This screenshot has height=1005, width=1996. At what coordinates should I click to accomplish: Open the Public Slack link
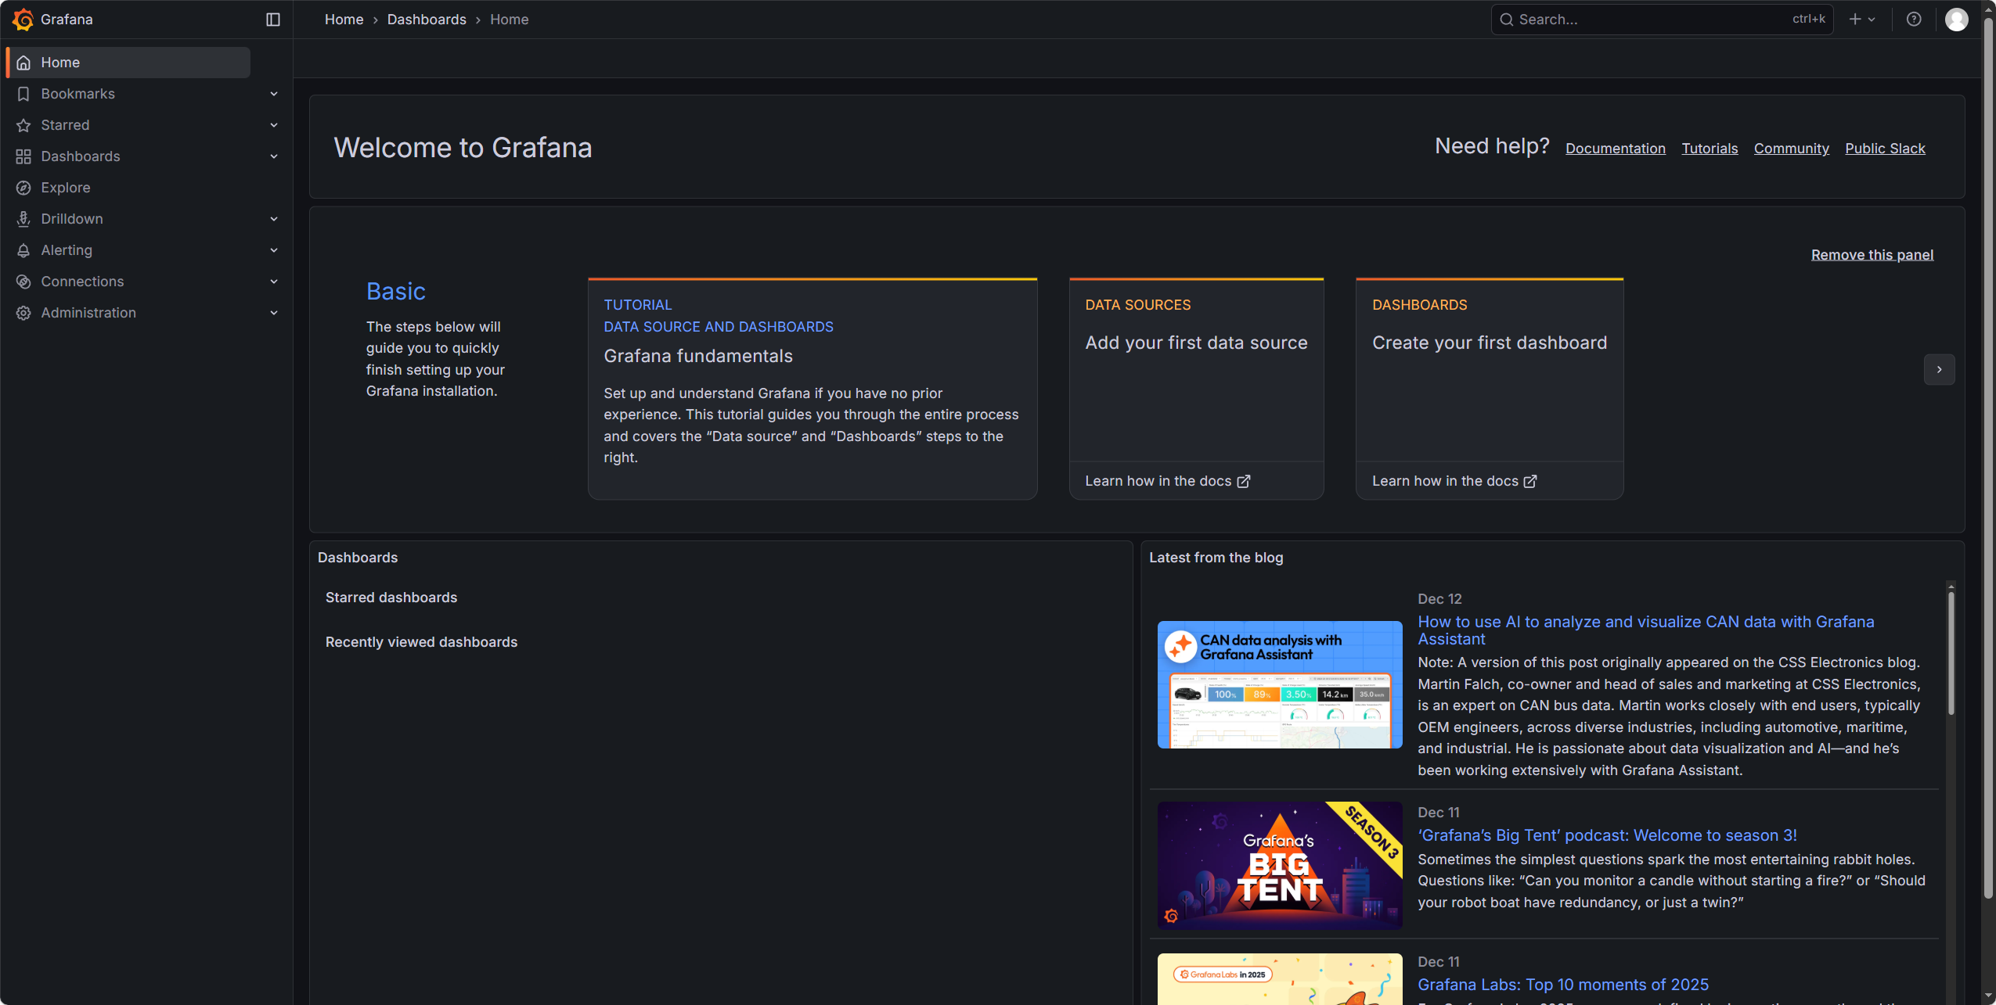[x=1885, y=149]
